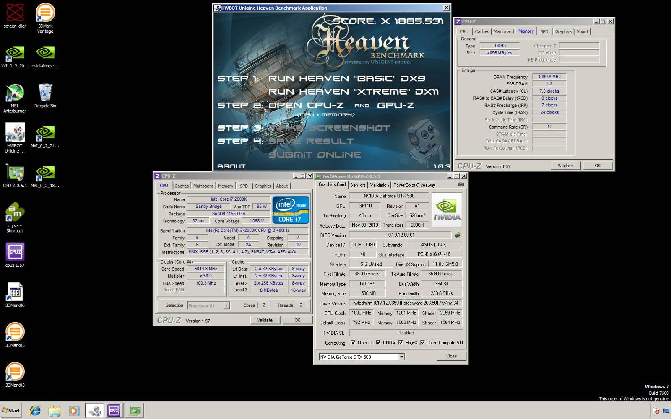Click the Core Speed value 5014.8 MHz
The image size is (671, 419).
(x=206, y=269)
